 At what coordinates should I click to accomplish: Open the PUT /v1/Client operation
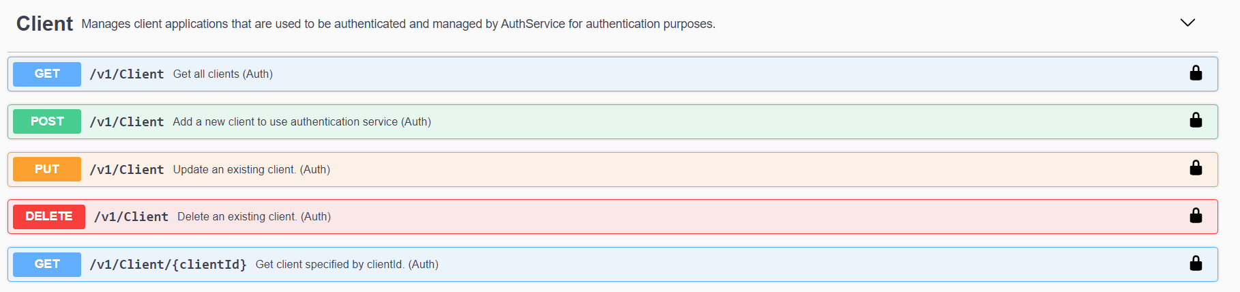pos(47,169)
